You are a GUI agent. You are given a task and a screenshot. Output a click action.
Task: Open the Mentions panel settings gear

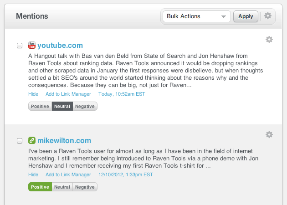coord(268,16)
